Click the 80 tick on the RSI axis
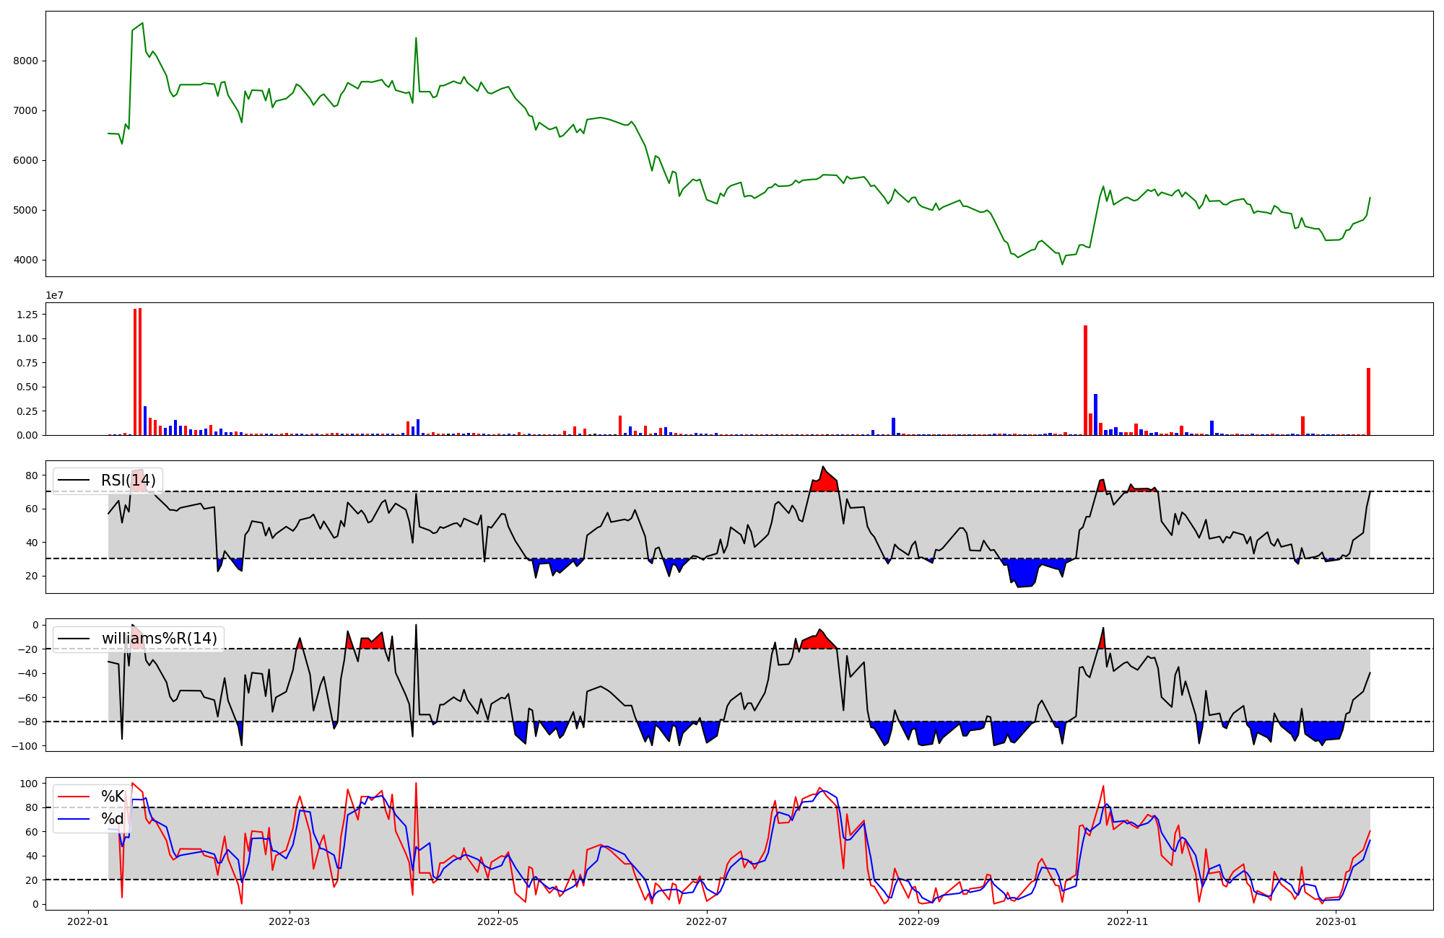 tap(32, 475)
